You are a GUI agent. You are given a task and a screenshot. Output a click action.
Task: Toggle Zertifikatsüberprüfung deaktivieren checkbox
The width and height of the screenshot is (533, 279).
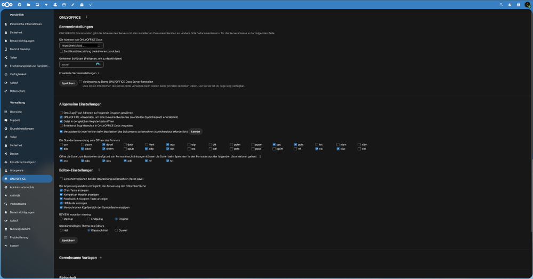tap(61, 51)
